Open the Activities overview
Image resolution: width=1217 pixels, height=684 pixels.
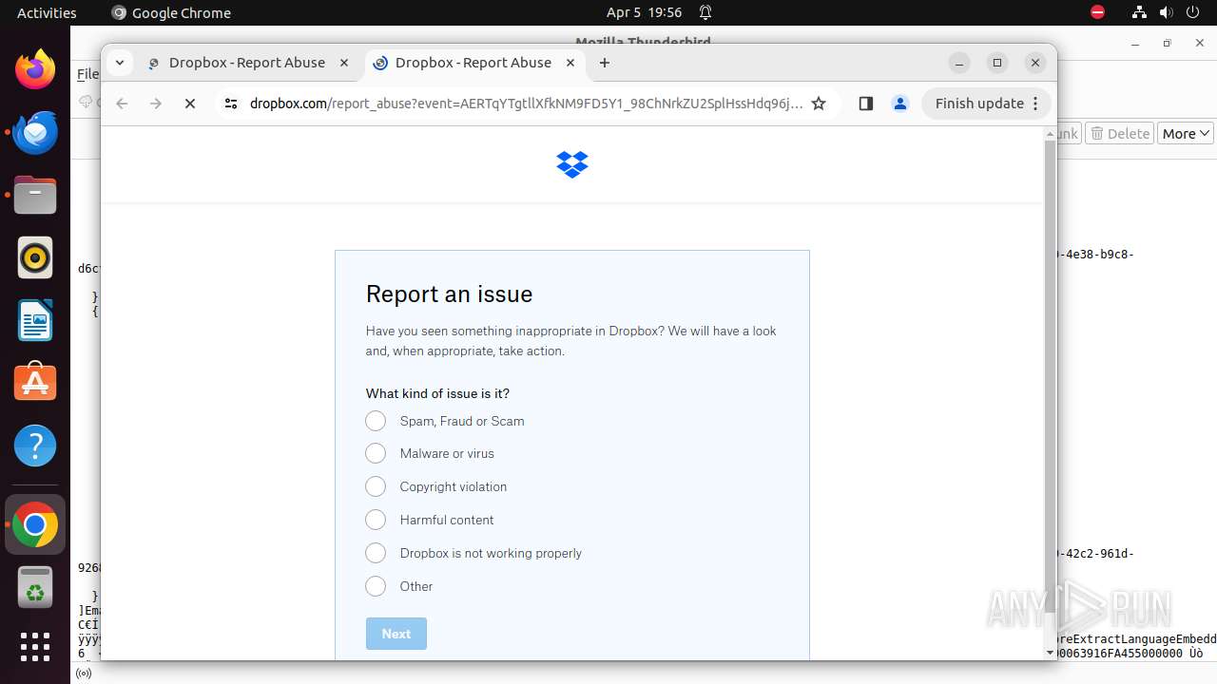[47, 12]
